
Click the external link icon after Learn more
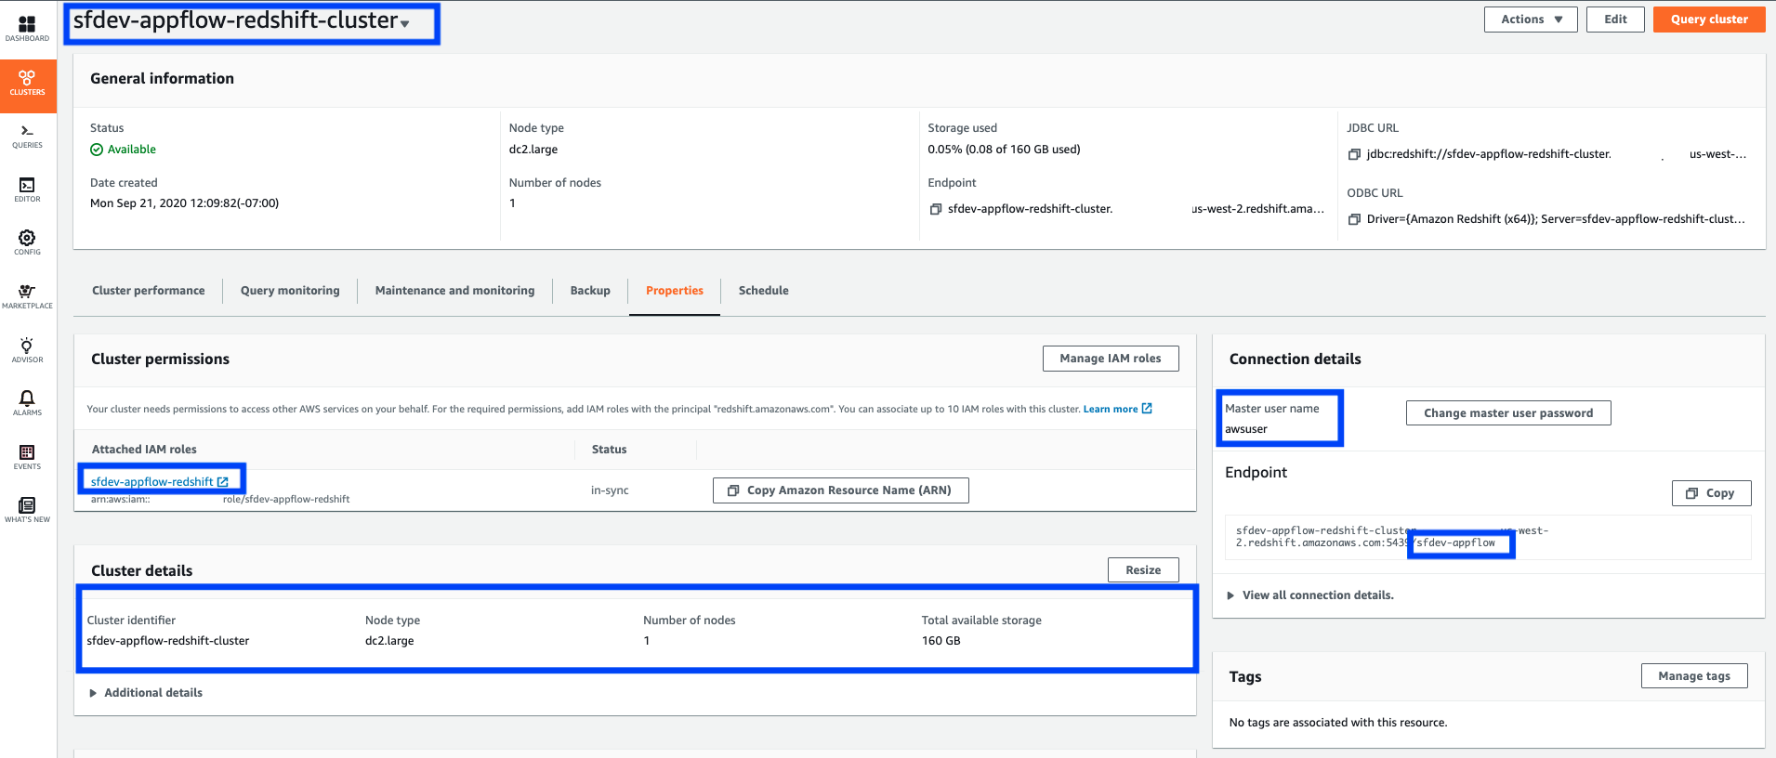pos(1147,409)
